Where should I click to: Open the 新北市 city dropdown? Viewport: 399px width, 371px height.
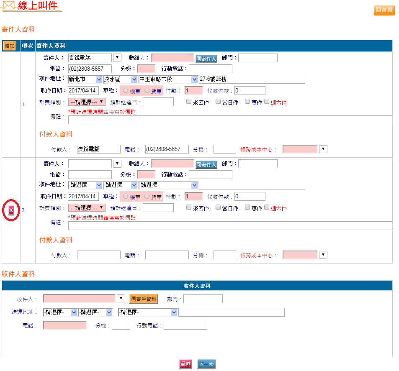point(99,79)
